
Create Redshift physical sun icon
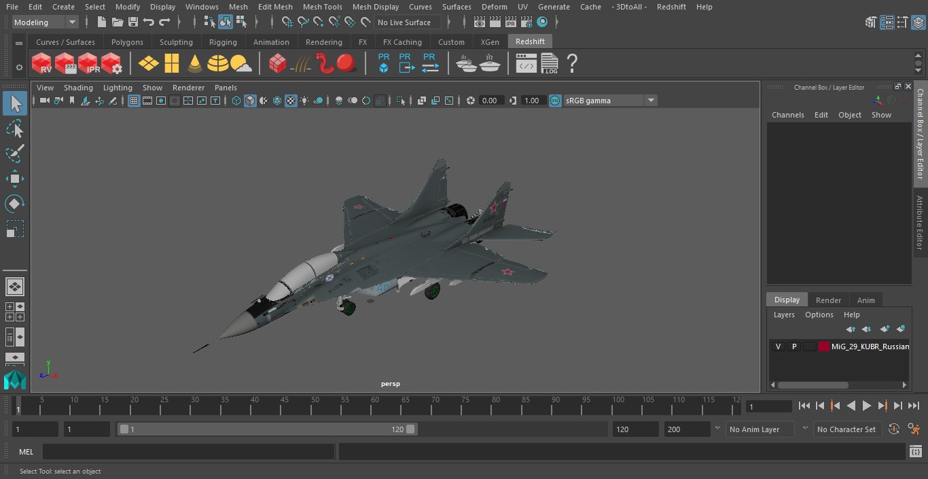[x=240, y=64]
